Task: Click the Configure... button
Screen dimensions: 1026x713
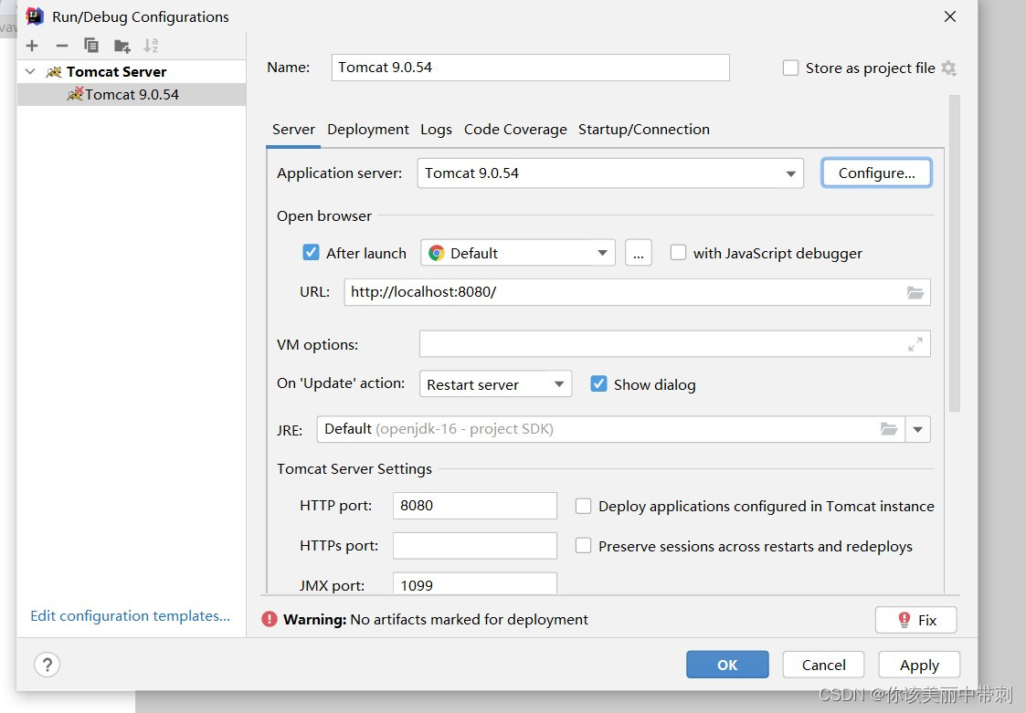Action: [x=876, y=173]
